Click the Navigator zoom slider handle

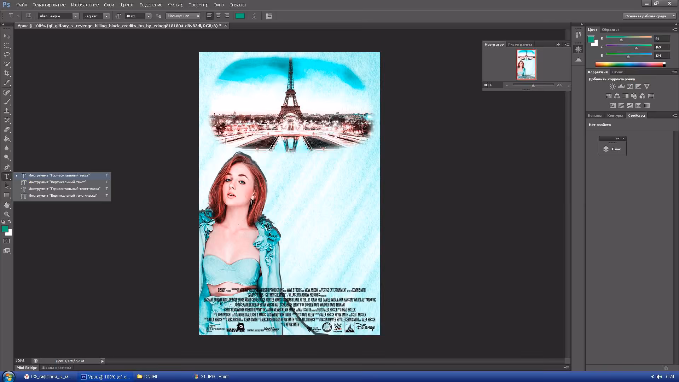(533, 86)
